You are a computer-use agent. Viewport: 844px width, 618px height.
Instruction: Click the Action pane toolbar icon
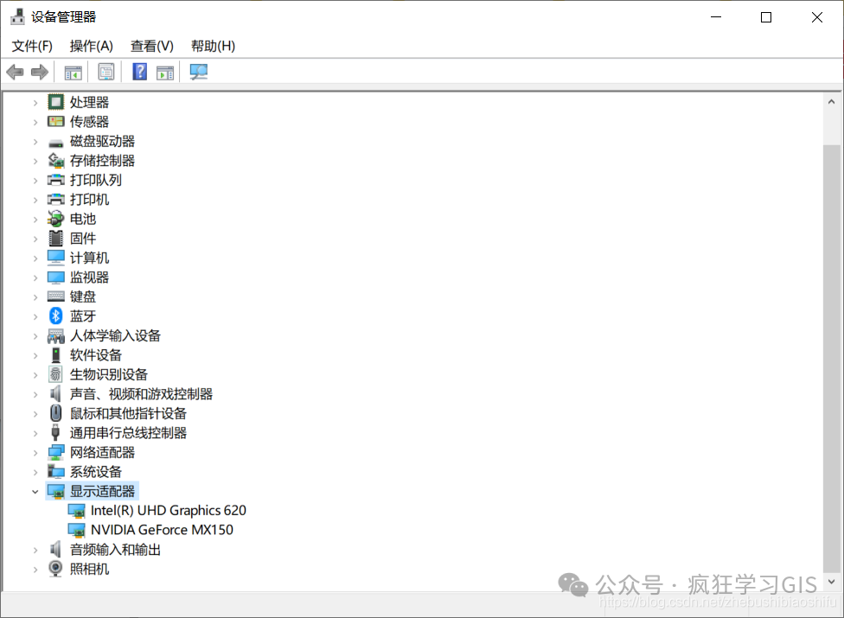(164, 72)
